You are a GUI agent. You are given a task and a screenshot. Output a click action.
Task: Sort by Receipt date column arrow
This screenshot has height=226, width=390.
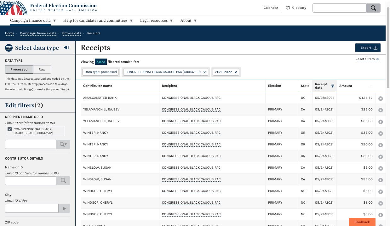(332, 86)
